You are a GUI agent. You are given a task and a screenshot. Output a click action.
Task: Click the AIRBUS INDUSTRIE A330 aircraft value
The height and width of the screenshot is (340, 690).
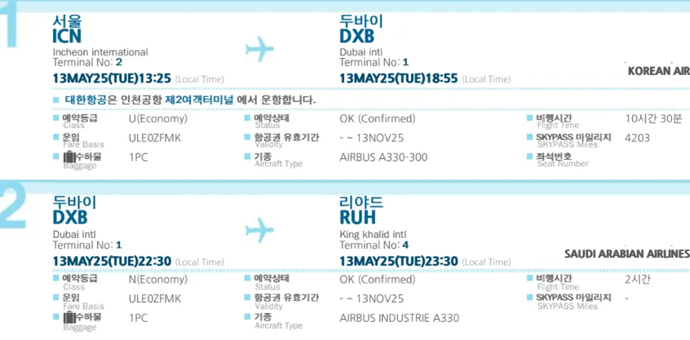[399, 318]
